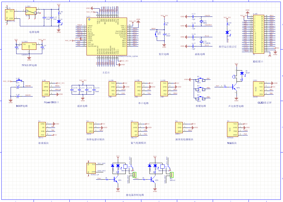
Task: Select the U2 D203S sensor block
Action: [x=90, y=128]
